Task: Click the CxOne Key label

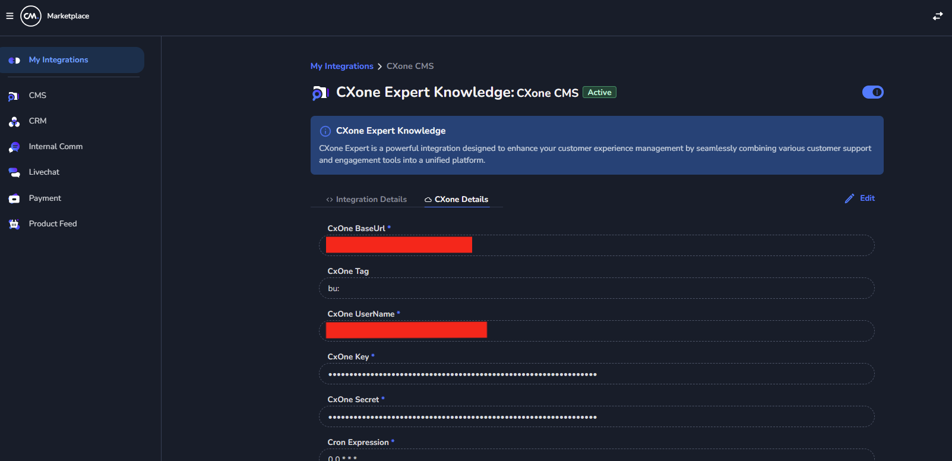Action: (349, 357)
